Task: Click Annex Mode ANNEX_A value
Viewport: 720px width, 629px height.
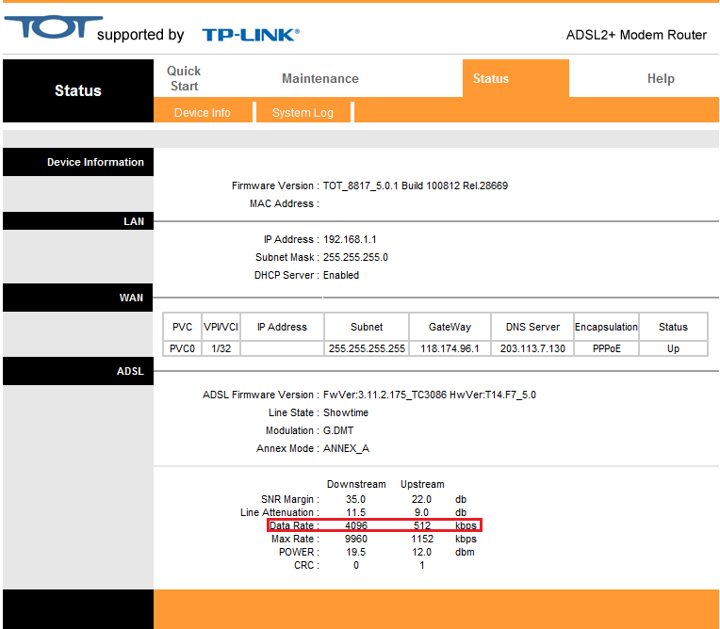Action: point(346,449)
